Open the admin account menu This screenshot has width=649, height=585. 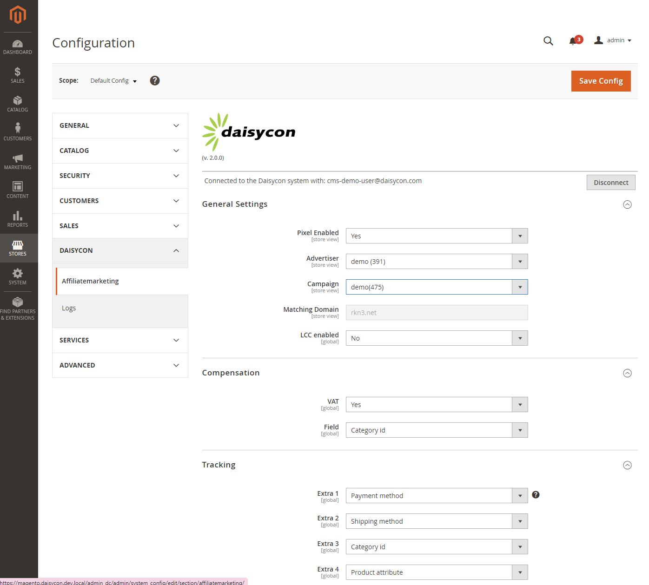613,40
